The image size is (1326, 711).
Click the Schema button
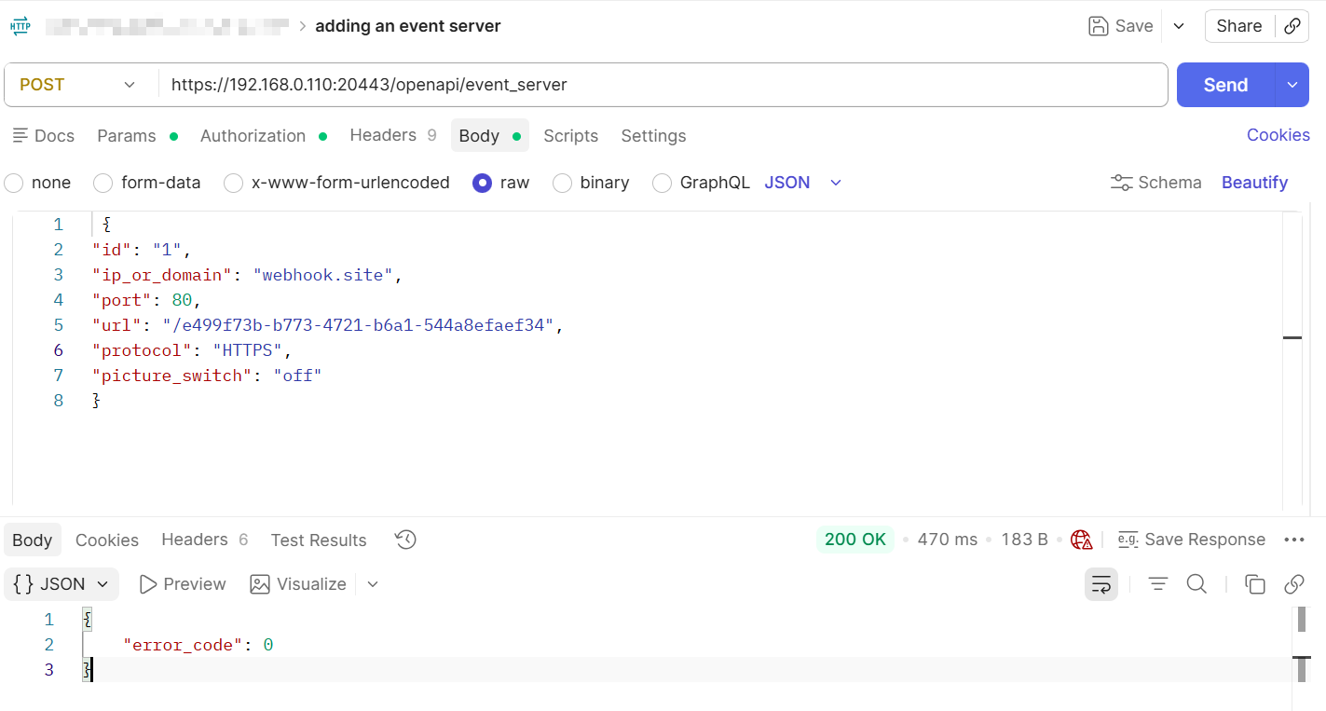[1156, 183]
